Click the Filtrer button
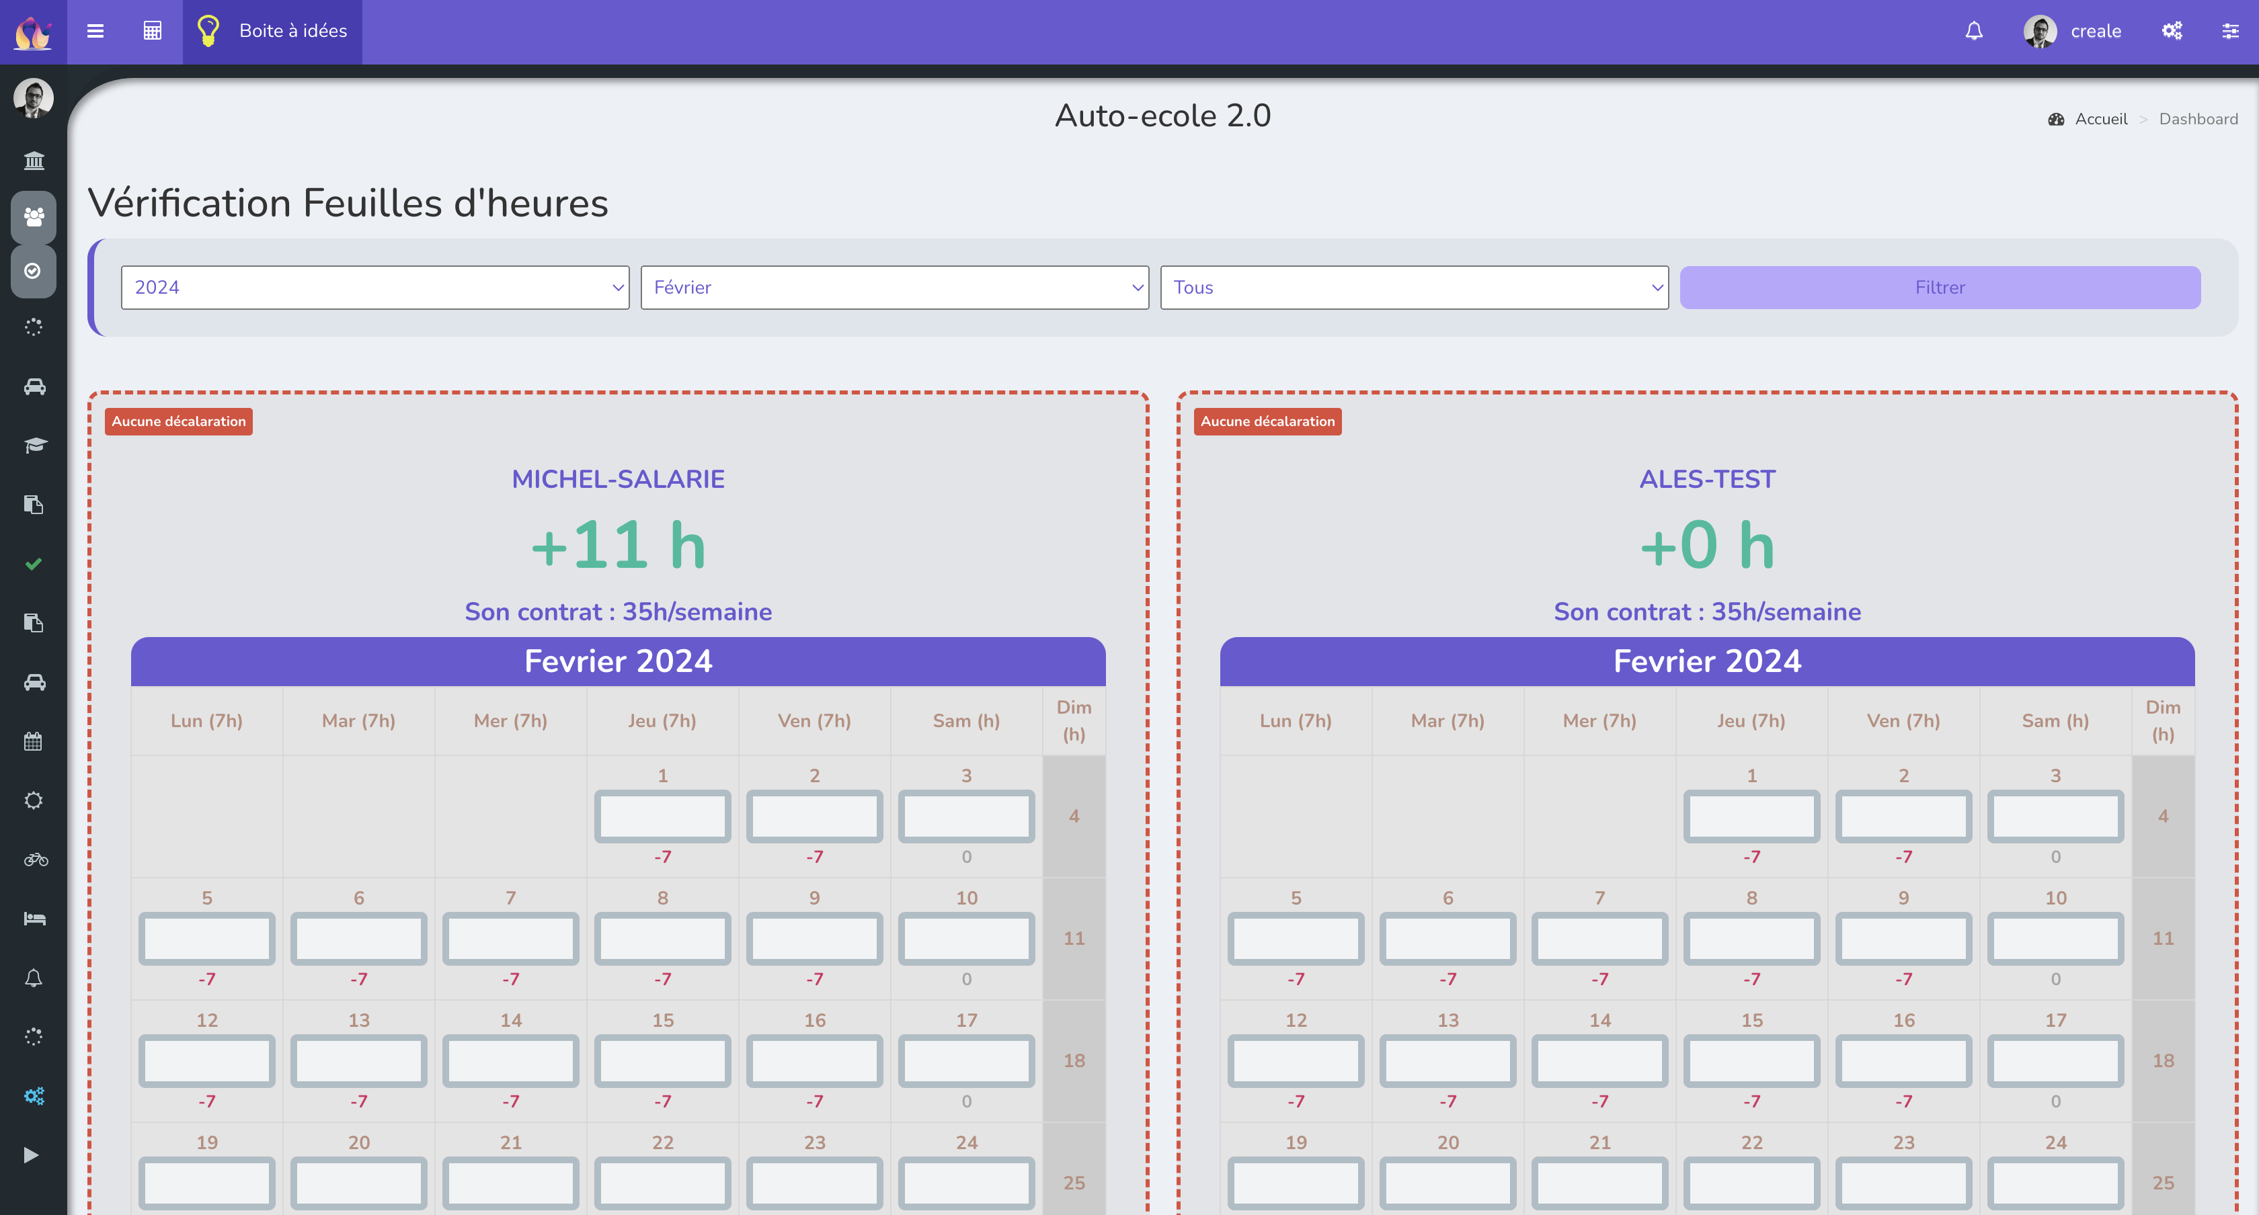This screenshot has height=1215, width=2259. coord(1940,288)
